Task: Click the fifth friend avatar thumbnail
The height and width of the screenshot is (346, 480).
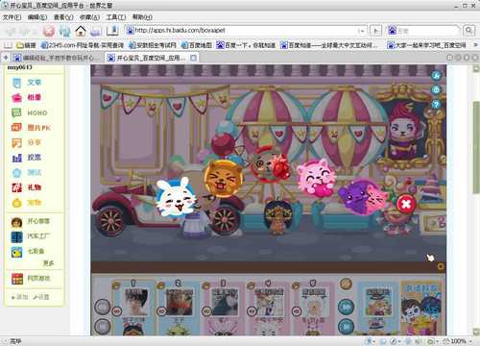Action: pyautogui.click(x=314, y=302)
